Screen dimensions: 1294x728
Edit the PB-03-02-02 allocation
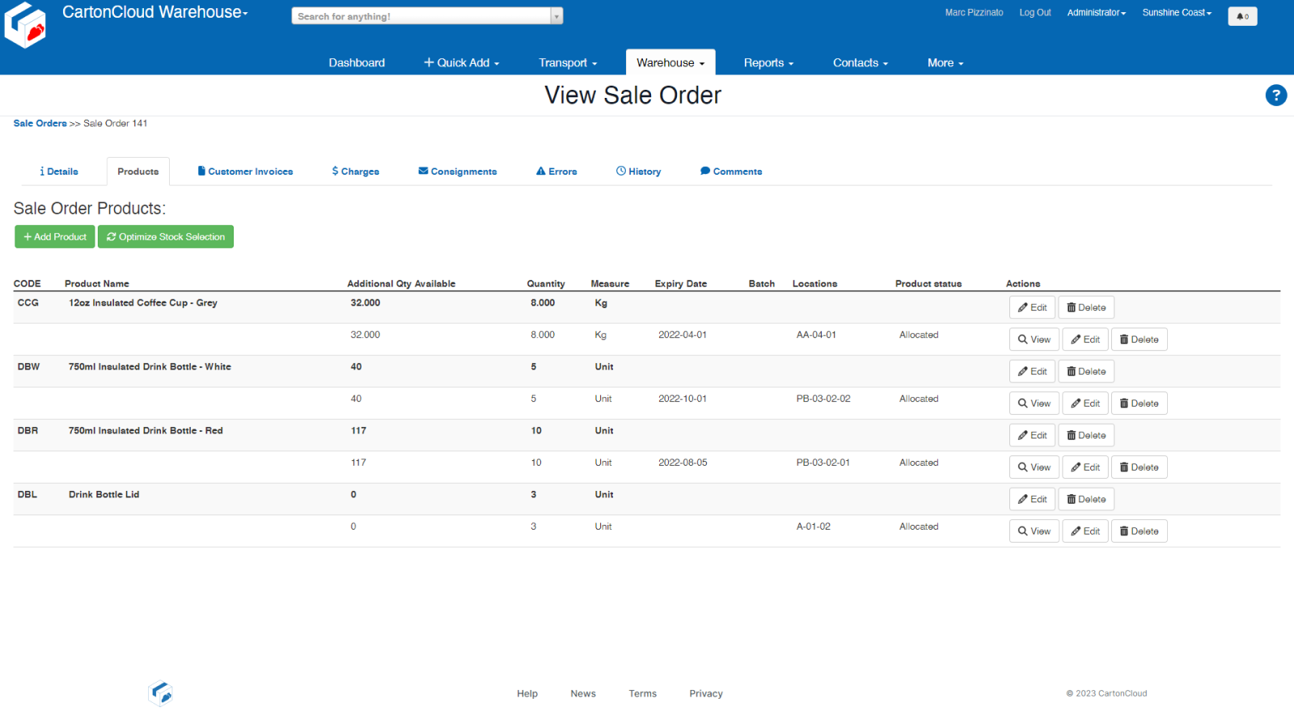(1085, 404)
